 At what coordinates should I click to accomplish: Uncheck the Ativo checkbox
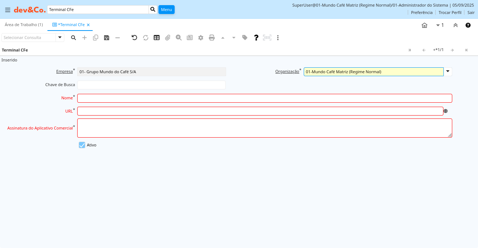82,145
